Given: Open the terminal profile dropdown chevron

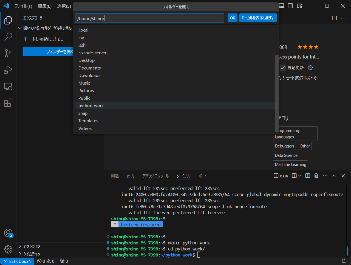Looking at the screenshot, I should tap(299, 176).
